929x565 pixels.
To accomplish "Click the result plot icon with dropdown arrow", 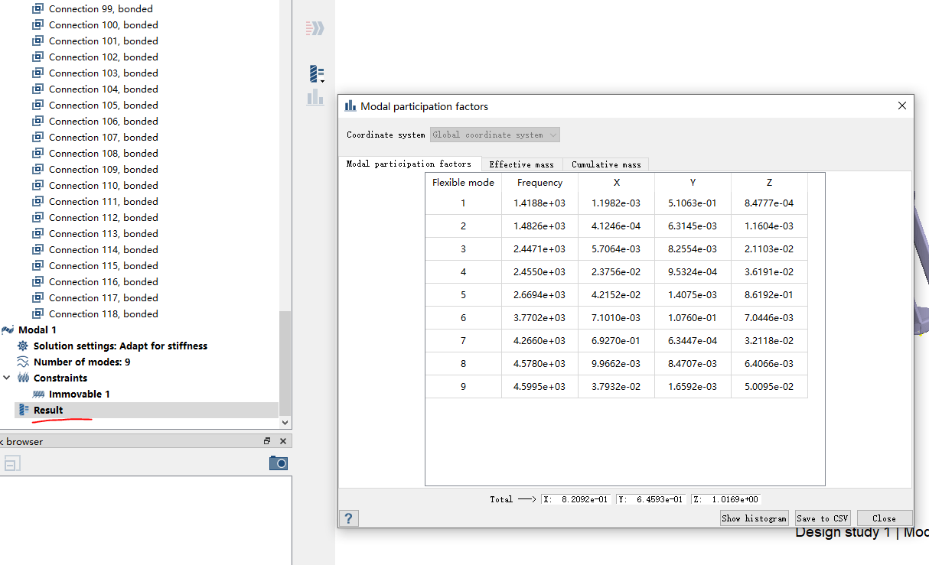I will [316, 74].
